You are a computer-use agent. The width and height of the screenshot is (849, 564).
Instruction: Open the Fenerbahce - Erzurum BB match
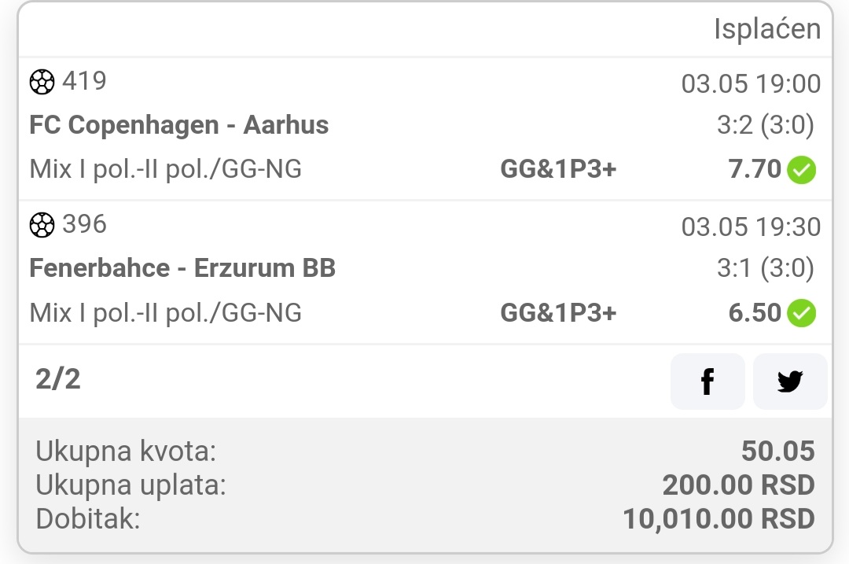tap(182, 268)
